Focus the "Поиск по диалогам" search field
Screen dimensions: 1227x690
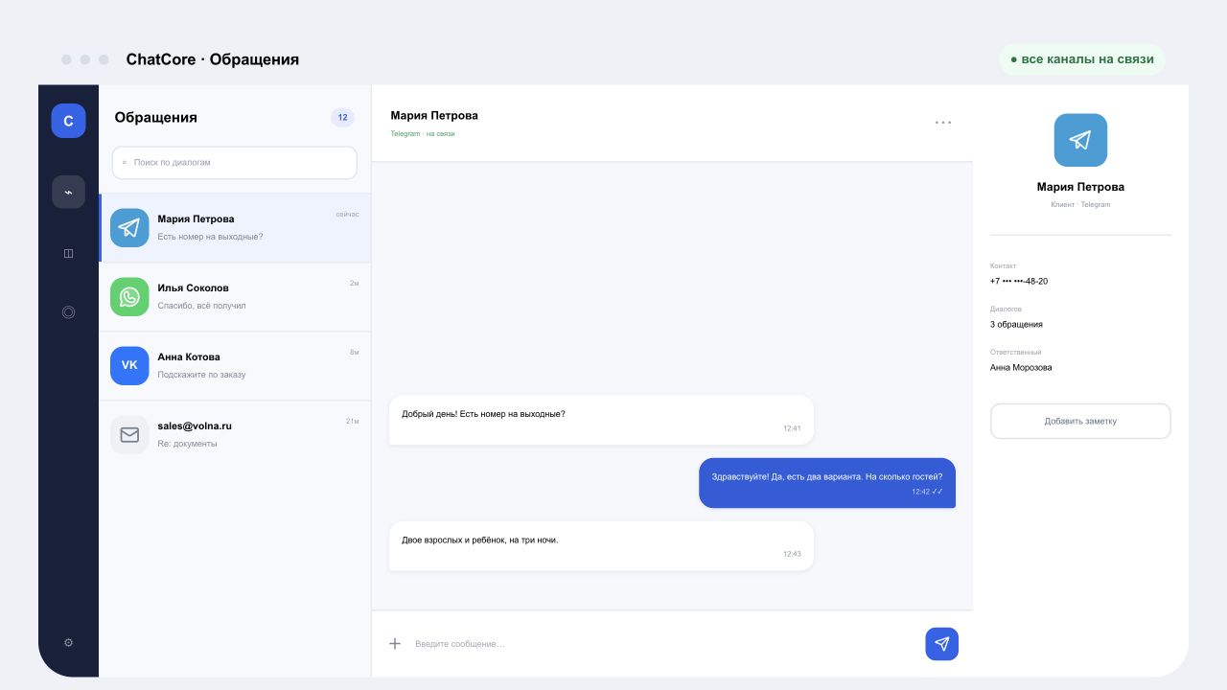pyautogui.click(x=235, y=163)
